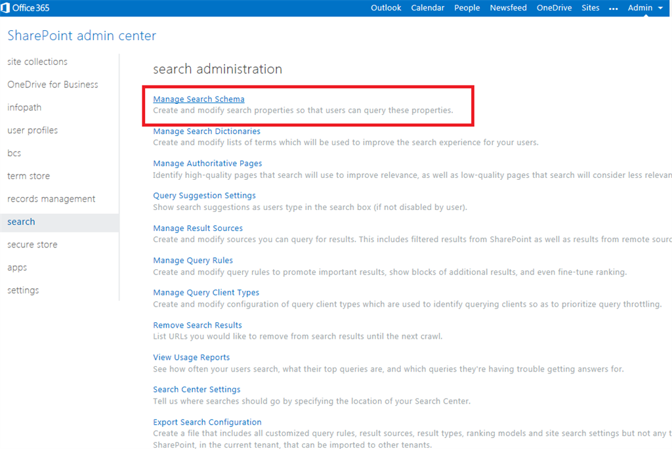Open View Usage Reports link
This screenshot has width=672, height=449.
[x=192, y=357]
